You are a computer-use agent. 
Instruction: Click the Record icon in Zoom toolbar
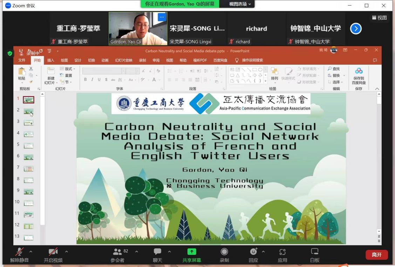pos(224,252)
